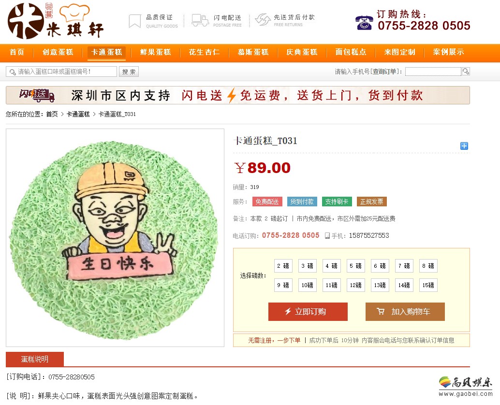Click the postage free truck icon
Image resolution: width=500 pixels, height=405 pixels.
(x=200, y=20)
